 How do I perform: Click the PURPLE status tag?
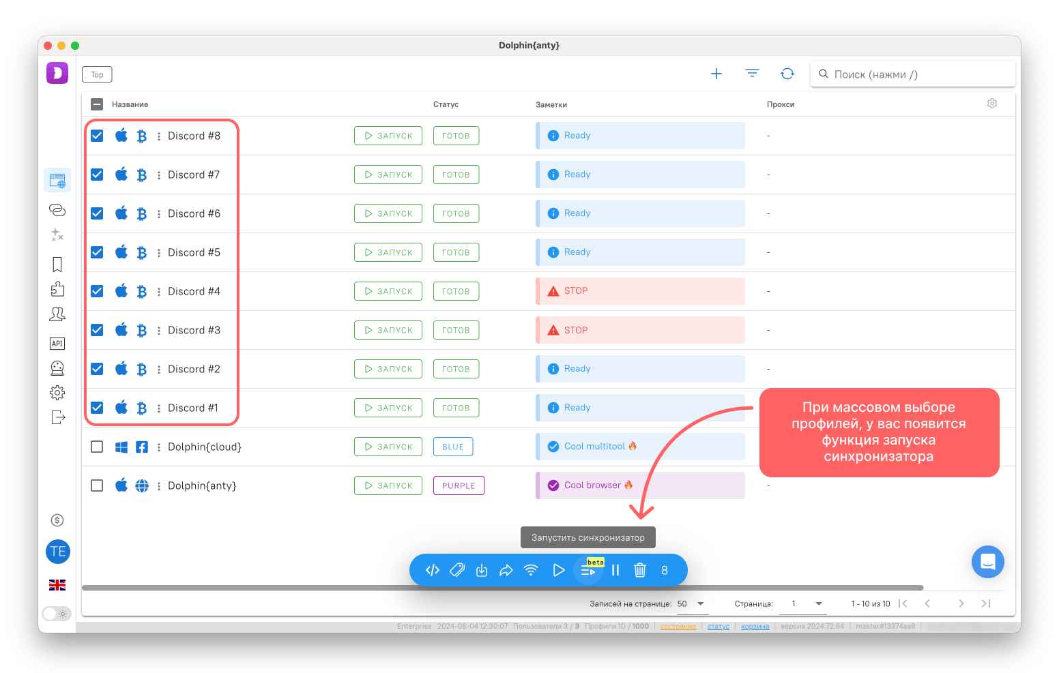(x=459, y=485)
